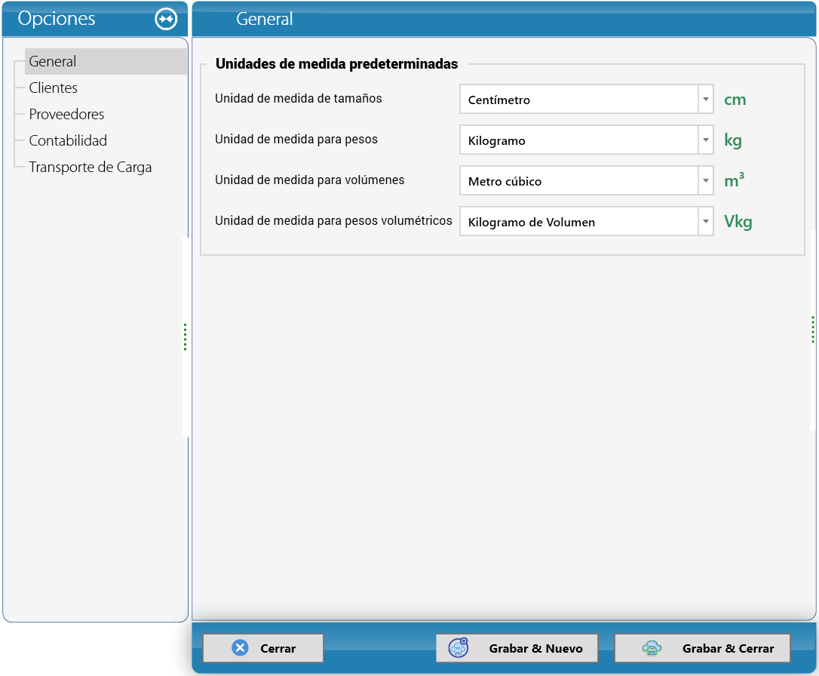The height and width of the screenshot is (676, 819).
Task: Click the blue X icon on Cerrar
Action: coord(240,648)
